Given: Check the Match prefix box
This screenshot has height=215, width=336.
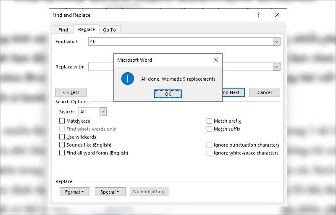Looking at the screenshot, I should pos(209,121).
